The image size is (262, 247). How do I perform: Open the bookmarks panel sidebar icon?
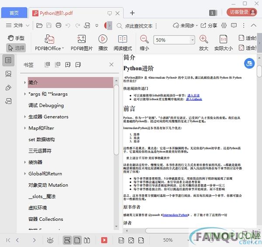[8, 60]
